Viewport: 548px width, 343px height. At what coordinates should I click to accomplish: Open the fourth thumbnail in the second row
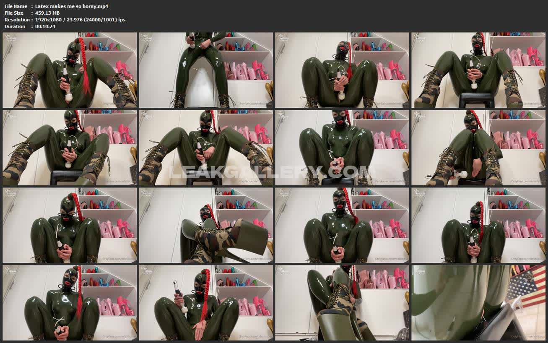478,148
